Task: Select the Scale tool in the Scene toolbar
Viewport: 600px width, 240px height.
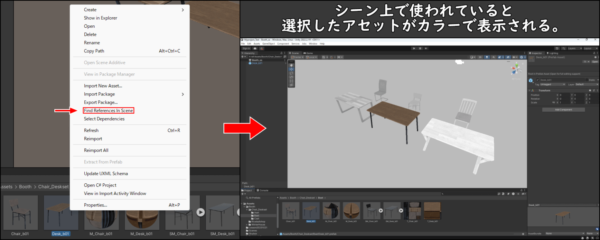Action: 291,77
